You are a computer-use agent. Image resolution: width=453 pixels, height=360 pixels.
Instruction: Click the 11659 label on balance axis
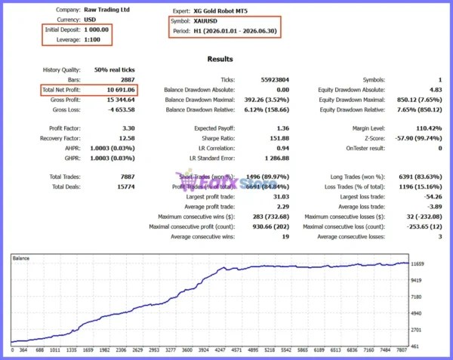(x=418, y=264)
